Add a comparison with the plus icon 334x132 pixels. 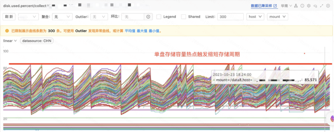tap(148, 17)
